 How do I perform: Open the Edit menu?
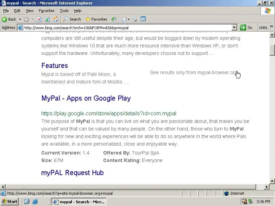(17, 11)
